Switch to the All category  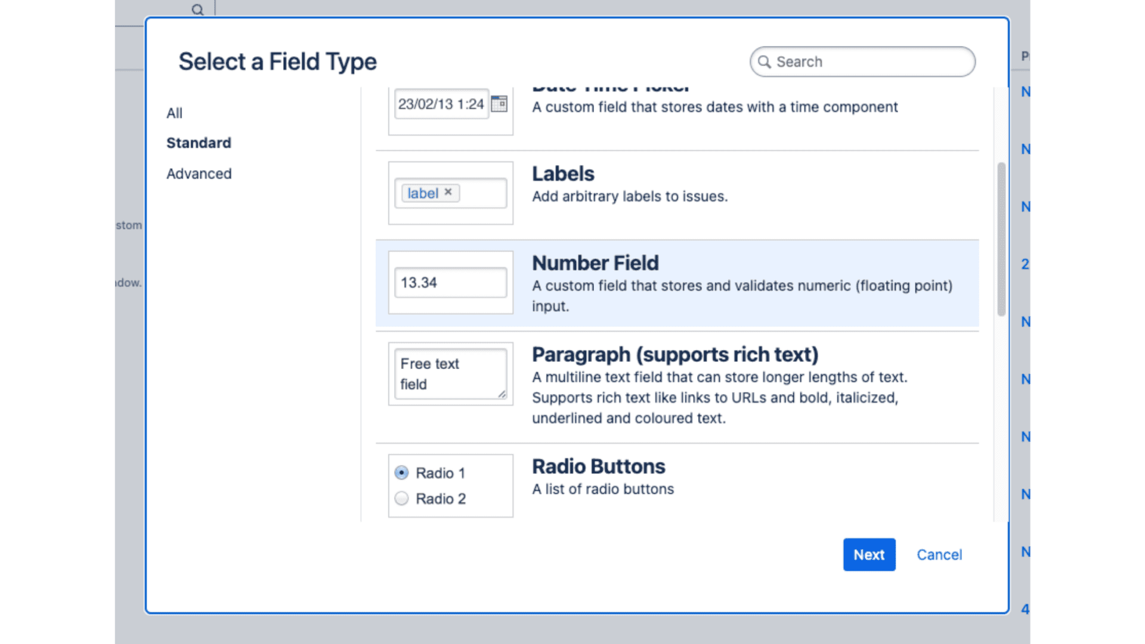coord(174,113)
